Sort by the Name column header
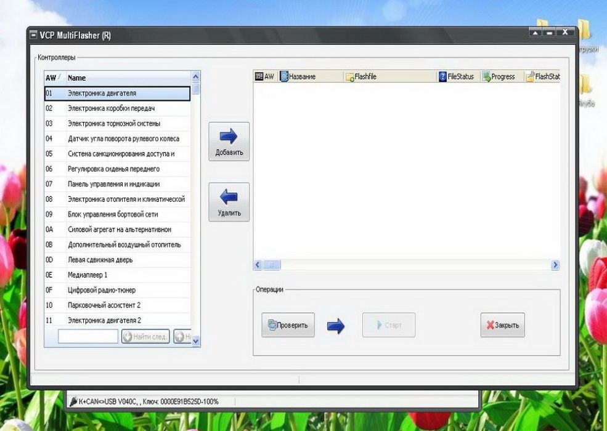The width and height of the screenshot is (607, 431). pyautogui.click(x=129, y=78)
